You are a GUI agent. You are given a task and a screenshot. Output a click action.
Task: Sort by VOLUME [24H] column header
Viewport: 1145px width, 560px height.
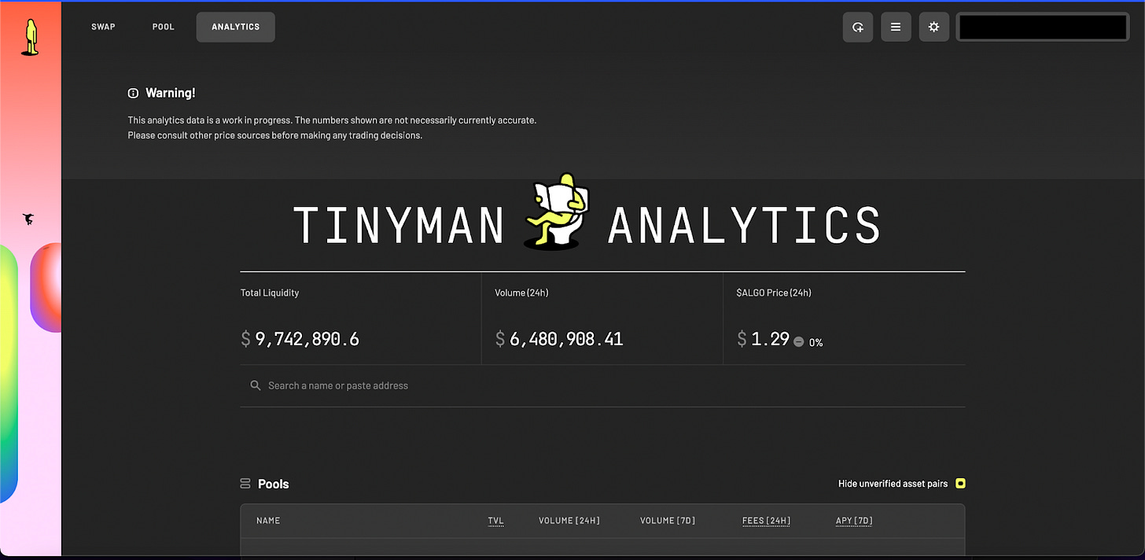coord(569,521)
